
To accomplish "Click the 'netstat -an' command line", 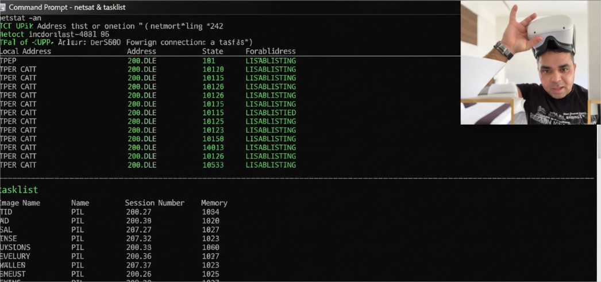I will tap(21, 18).
